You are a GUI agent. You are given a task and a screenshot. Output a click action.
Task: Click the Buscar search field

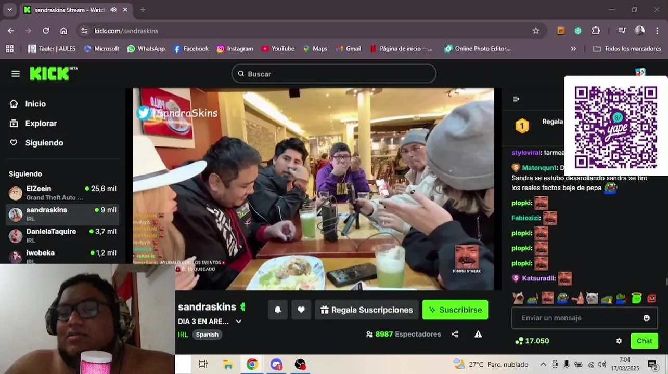pos(333,74)
